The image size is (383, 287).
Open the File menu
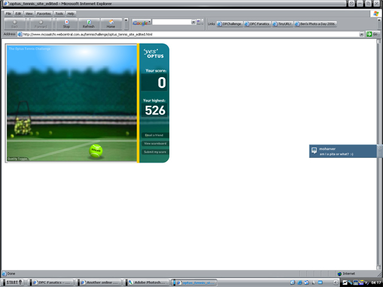[x=8, y=14]
